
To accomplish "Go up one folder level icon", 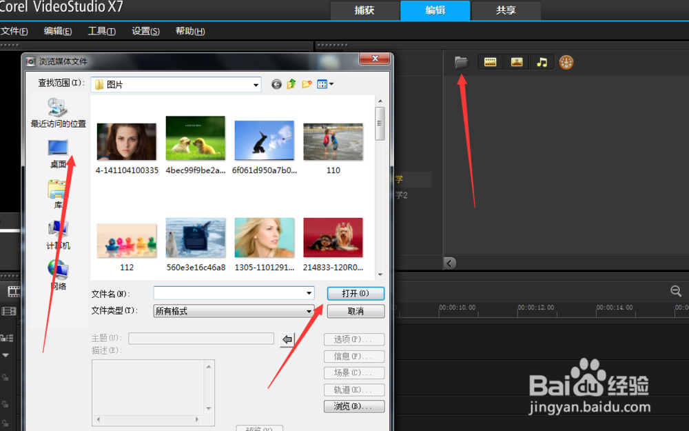I will click(x=291, y=84).
